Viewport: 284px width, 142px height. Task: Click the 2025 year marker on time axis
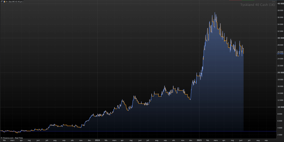pos(199,140)
